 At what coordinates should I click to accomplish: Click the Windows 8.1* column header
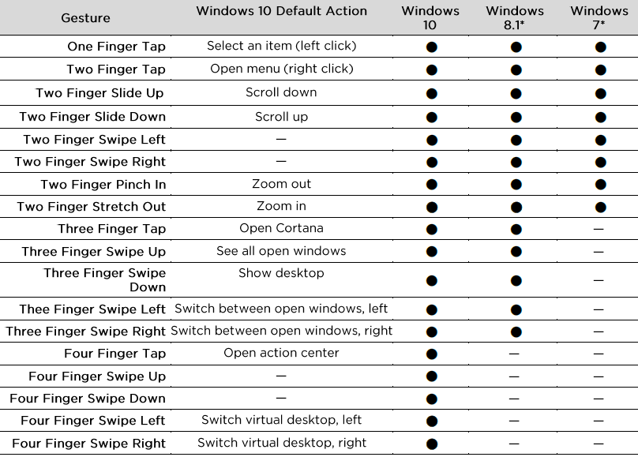point(515,17)
